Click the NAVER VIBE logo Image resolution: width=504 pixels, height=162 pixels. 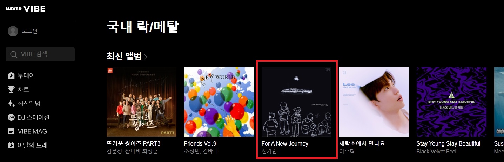click(x=25, y=9)
